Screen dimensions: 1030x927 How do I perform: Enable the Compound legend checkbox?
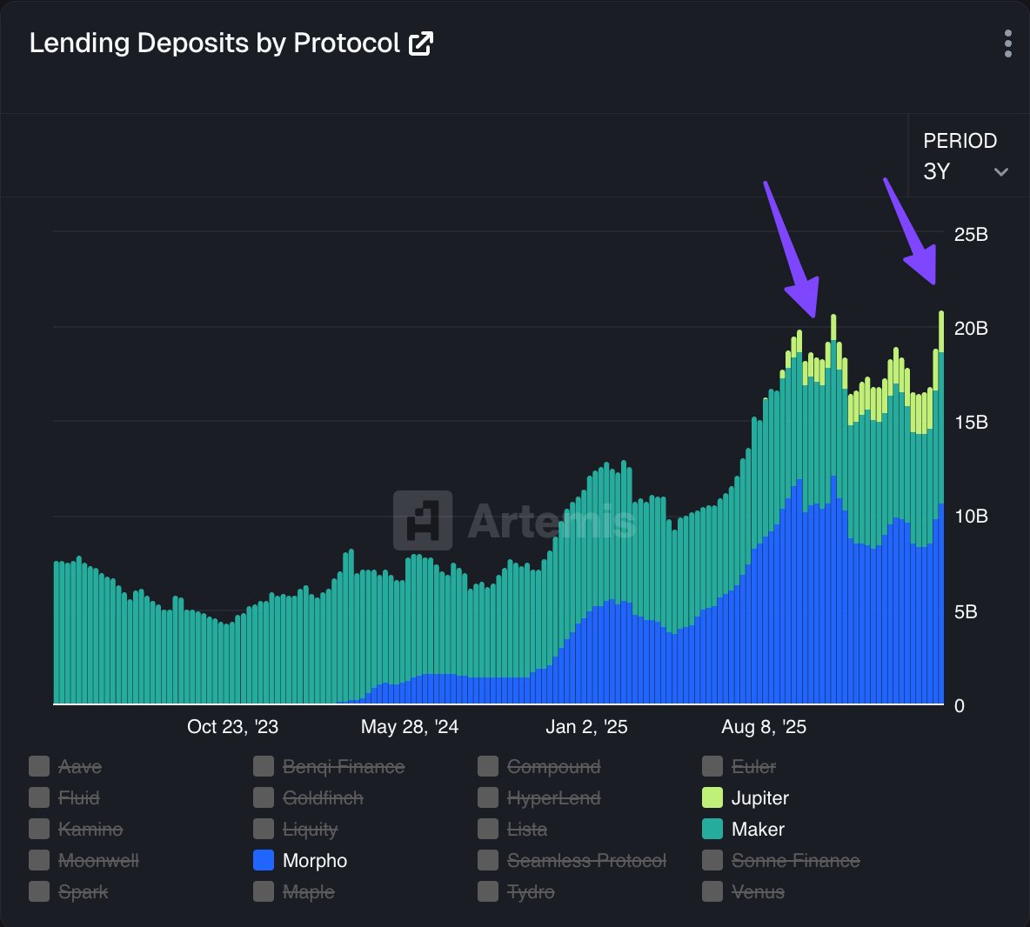coord(488,766)
